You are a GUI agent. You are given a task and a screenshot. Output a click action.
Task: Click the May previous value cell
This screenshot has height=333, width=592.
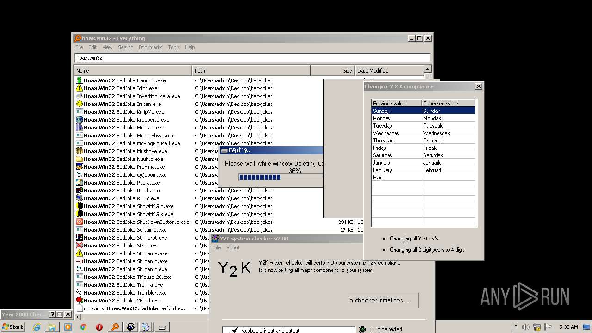point(397,178)
